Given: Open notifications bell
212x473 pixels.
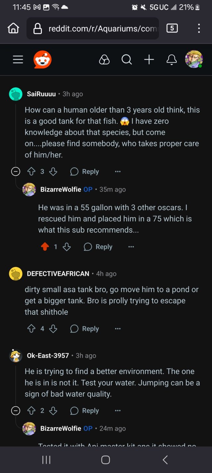Looking at the screenshot, I should [x=171, y=60].
